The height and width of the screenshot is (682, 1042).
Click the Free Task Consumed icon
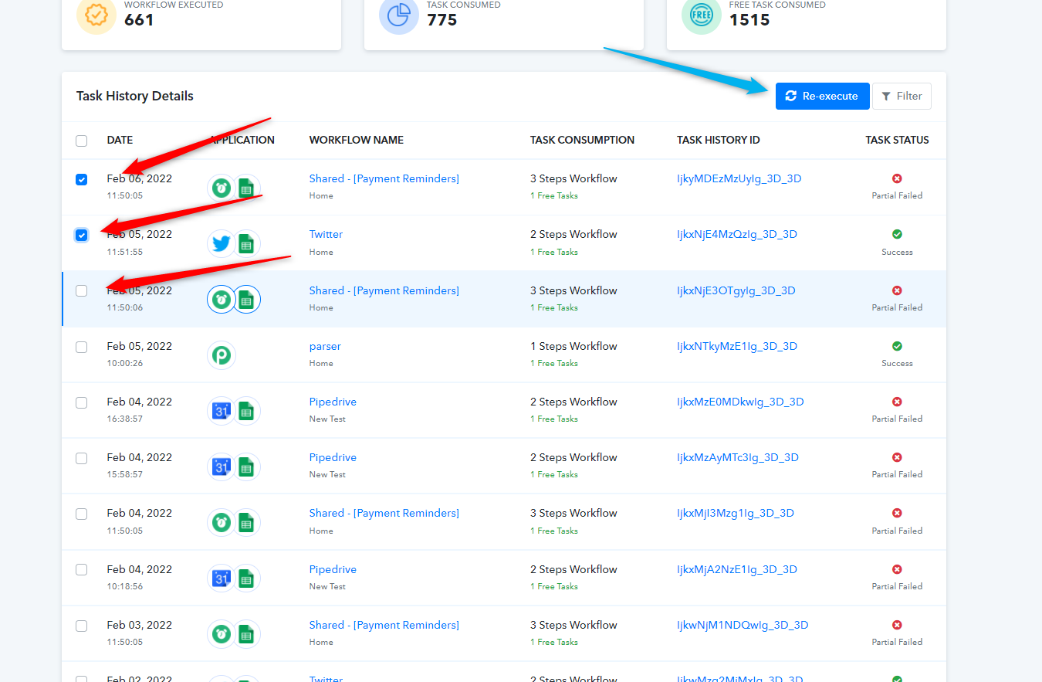(x=702, y=15)
